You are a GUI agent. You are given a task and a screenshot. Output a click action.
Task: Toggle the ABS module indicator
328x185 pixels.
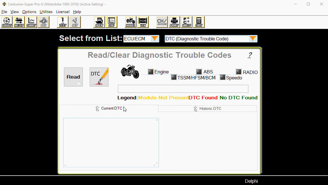point(199,72)
